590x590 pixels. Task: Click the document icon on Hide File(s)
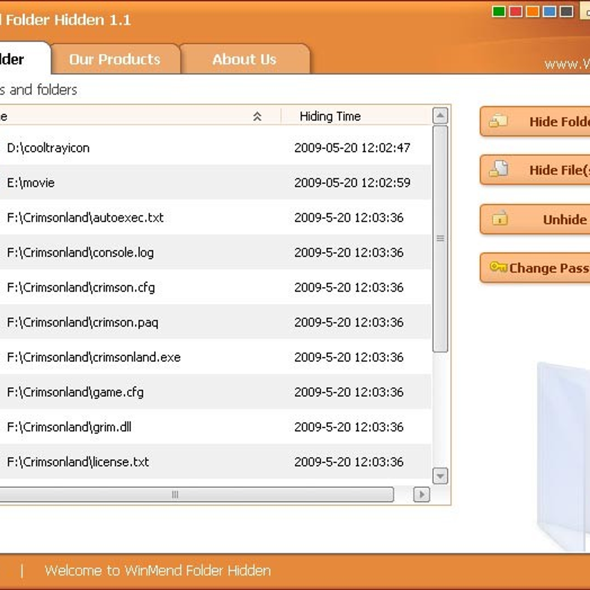[499, 169]
